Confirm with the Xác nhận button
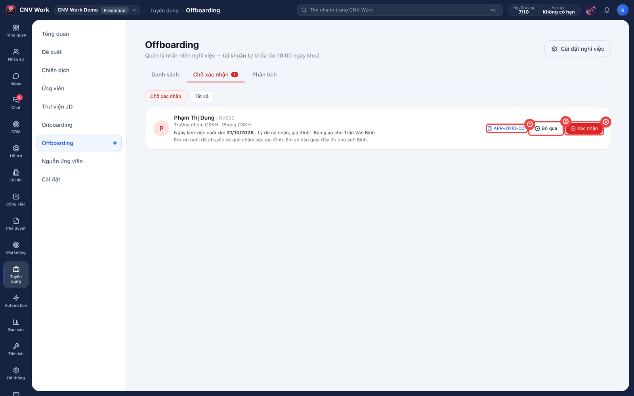Viewport: 634px width, 396px height. 584,128
